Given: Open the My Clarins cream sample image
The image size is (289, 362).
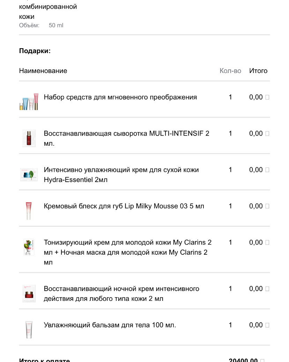Looking at the screenshot, I should click(x=29, y=247).
